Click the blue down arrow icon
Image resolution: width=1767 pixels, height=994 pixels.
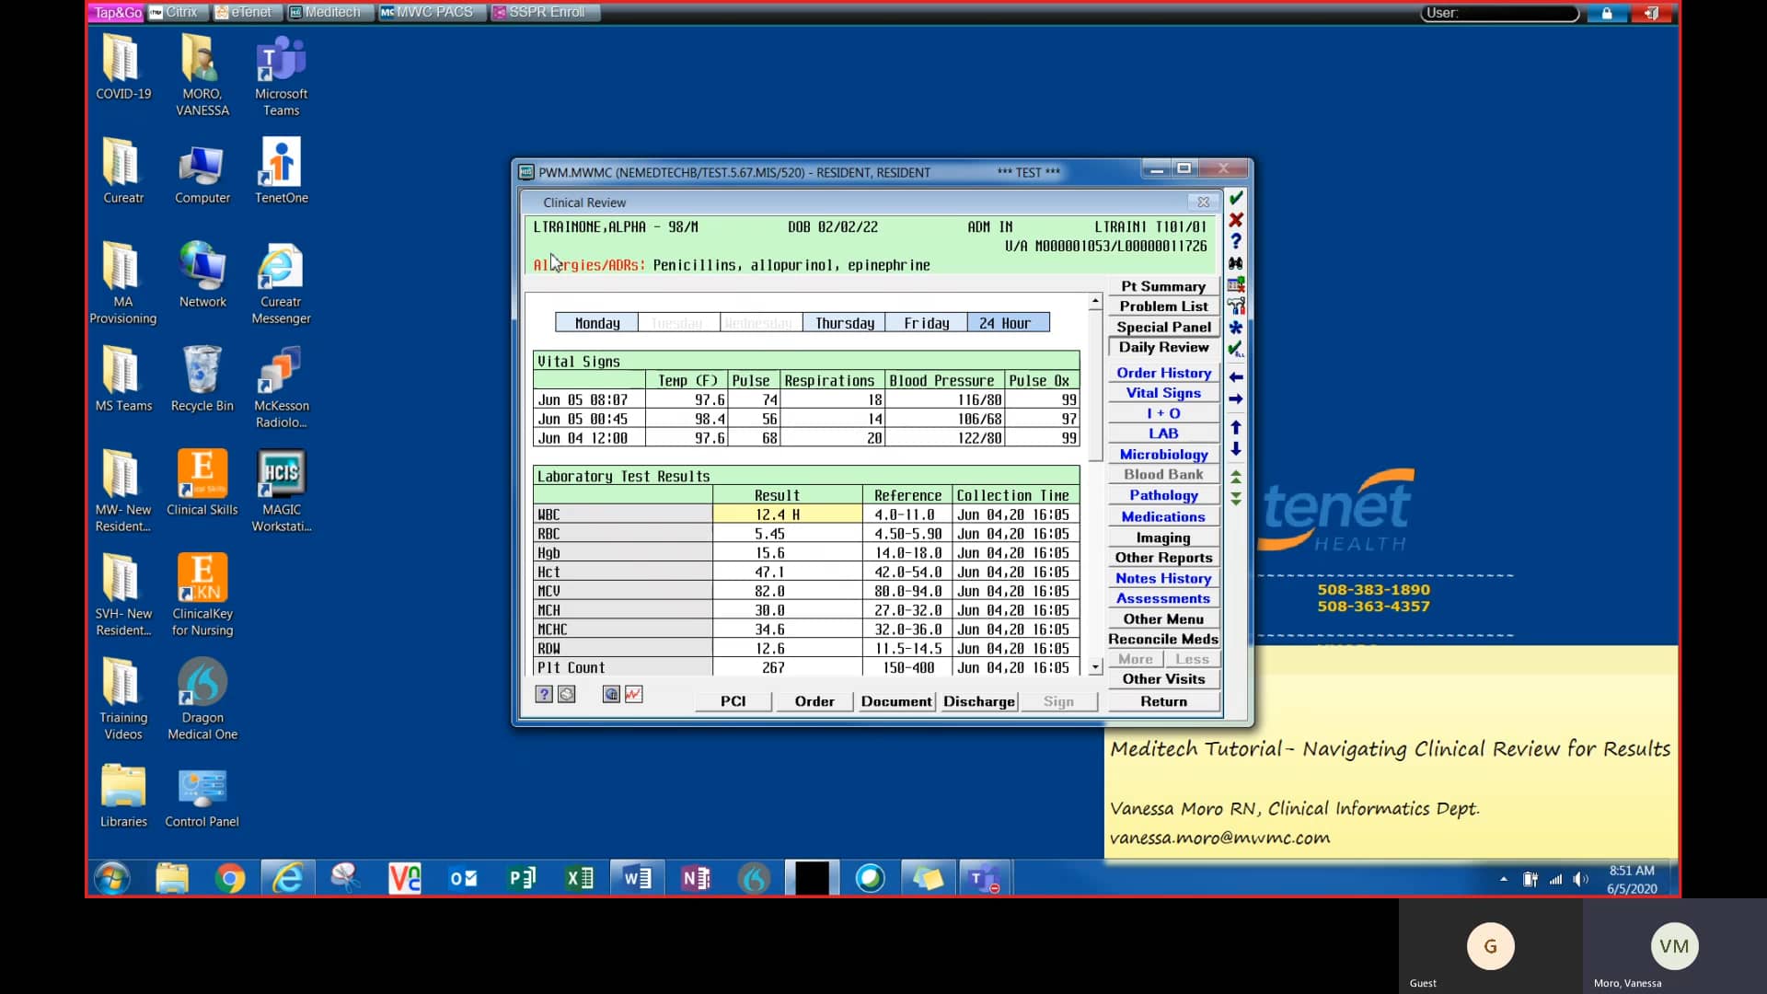1236,449
